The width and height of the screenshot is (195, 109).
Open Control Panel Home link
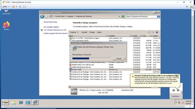tap(50, 22)
